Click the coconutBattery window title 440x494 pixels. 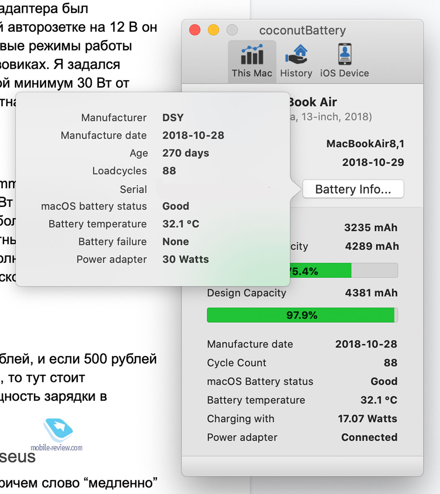302,30
